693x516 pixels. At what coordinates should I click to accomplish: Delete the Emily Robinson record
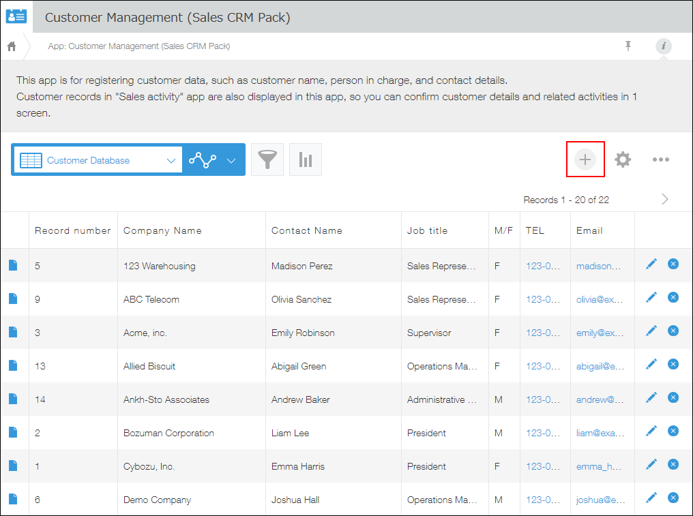click(673, 331)
